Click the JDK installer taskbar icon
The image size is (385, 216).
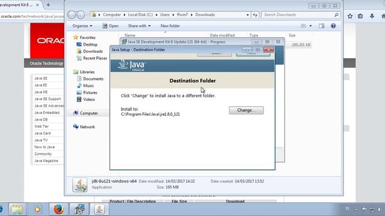[79, 209]
